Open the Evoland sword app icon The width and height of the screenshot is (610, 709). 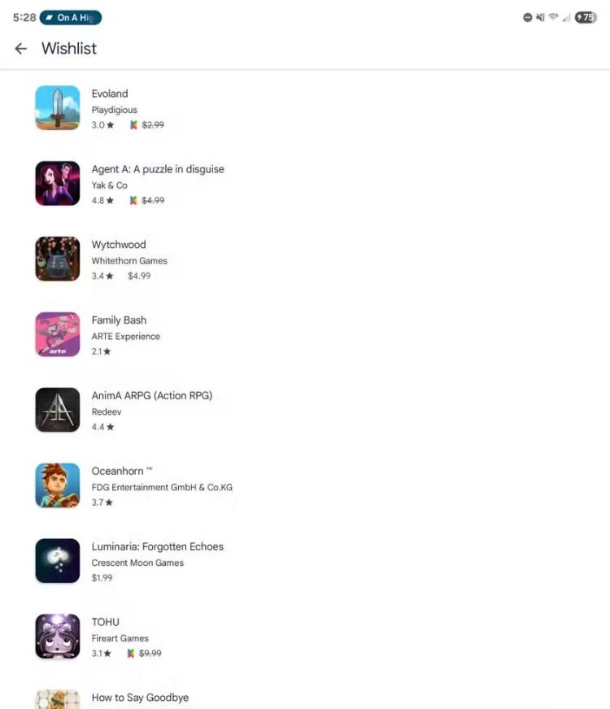click(58, 107)
